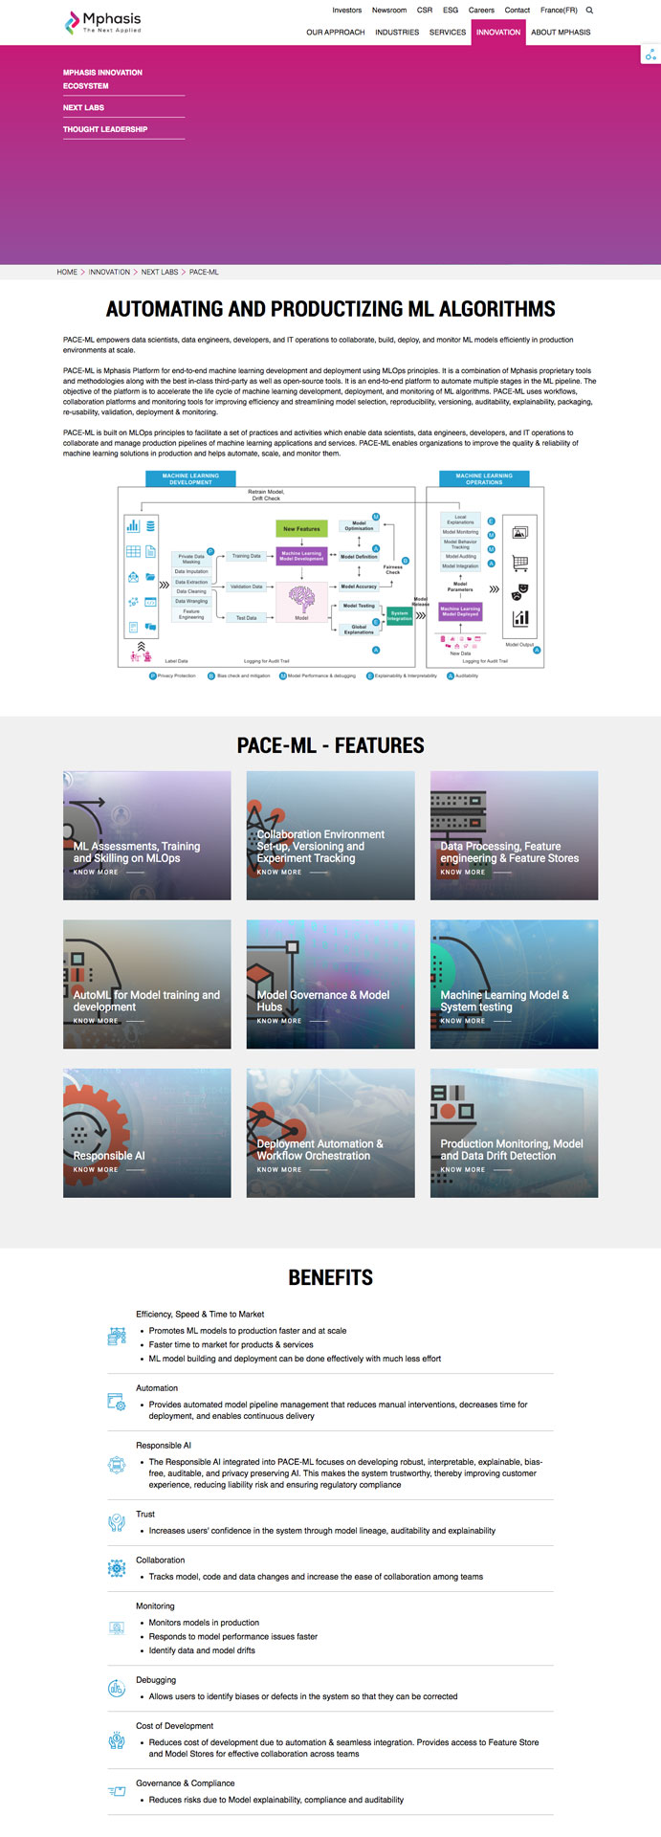Open the About Mphasis menu
The height and width of the screenshot is (1837, 661).
(561, 33)
